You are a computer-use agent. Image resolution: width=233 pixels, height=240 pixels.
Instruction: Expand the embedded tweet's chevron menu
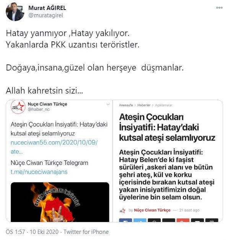tap(108, 104)
